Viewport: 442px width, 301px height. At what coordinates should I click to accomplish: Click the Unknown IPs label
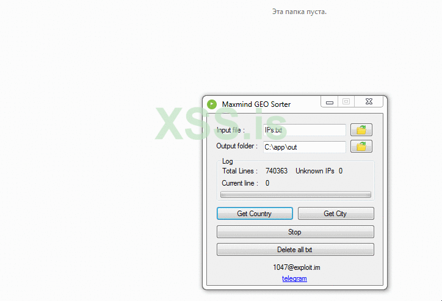pos(316,171)
